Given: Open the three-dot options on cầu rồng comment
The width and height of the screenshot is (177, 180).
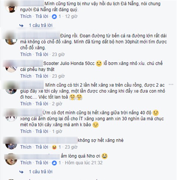Looking at the screenshot, I should 171,84.
